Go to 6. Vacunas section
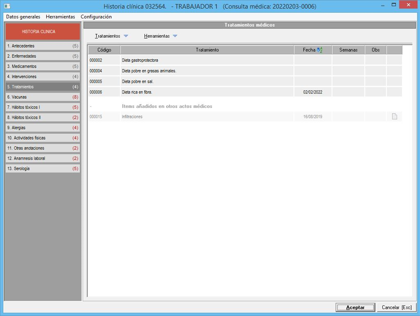420x316 pixels. (x=43, y=97)
